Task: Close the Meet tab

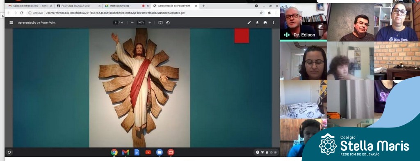Action: (148, 6)
